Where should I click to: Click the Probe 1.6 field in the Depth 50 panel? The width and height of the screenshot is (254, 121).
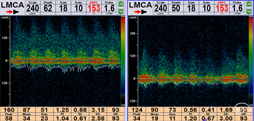pyautogui.click(x=237, y=8)
